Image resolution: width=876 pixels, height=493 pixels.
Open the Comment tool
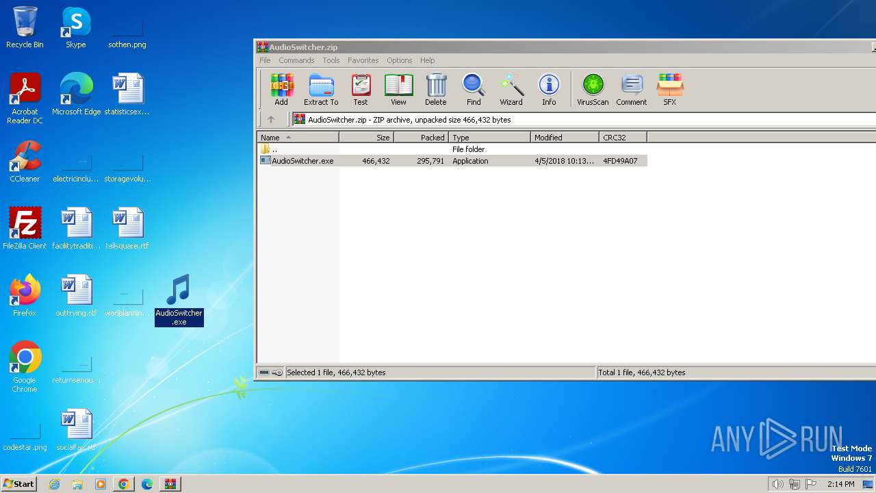pos(631,90)
